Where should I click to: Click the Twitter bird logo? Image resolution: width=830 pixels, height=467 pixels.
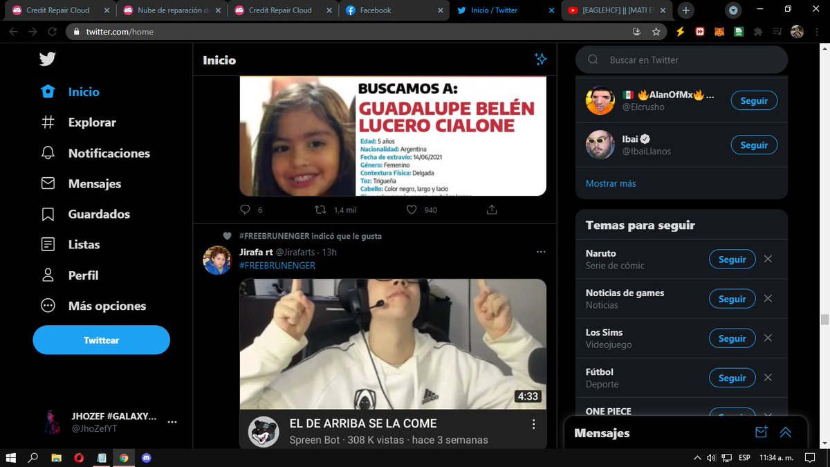(x=48, y=59)
